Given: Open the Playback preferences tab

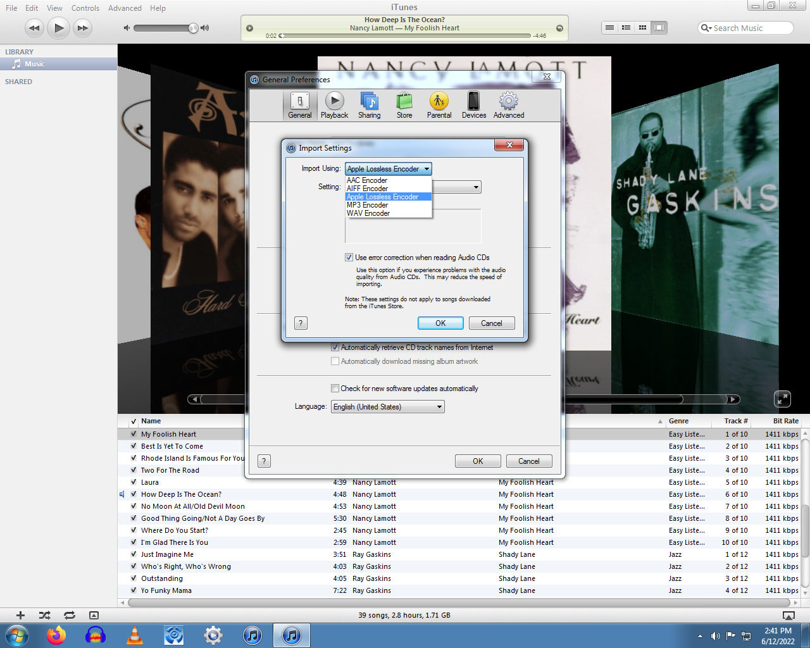Looking at the screenshot, I should click(x=334, y=105).
